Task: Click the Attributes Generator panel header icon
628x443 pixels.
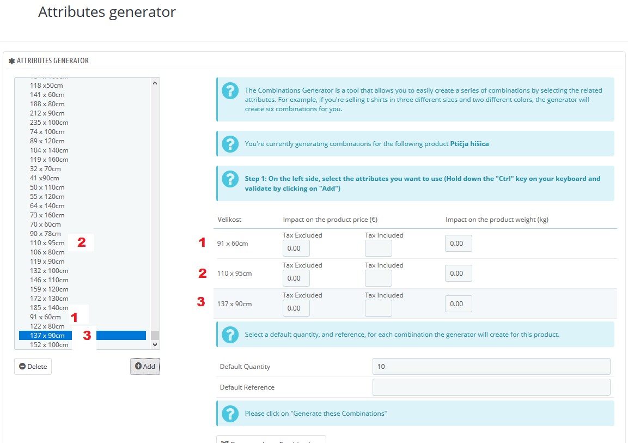Action: (x=11, y=61)
